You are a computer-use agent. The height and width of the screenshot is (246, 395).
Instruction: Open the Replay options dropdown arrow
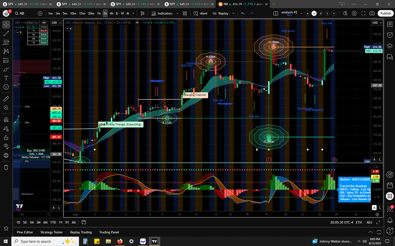pos(233,14)
